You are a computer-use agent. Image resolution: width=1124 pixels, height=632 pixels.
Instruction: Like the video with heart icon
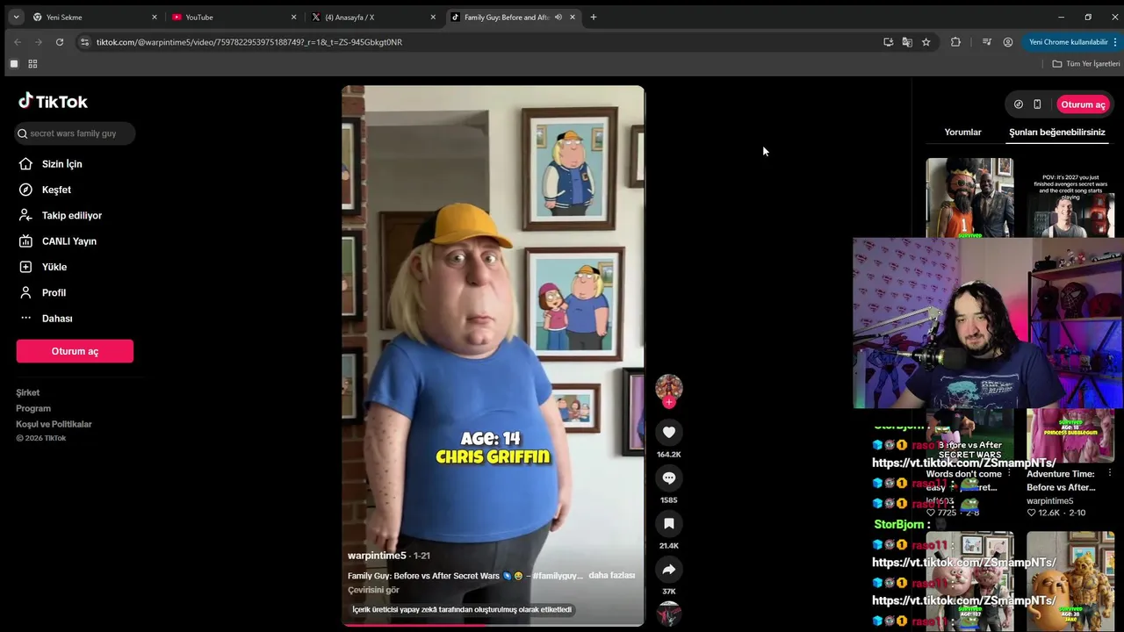click(669, 432)
